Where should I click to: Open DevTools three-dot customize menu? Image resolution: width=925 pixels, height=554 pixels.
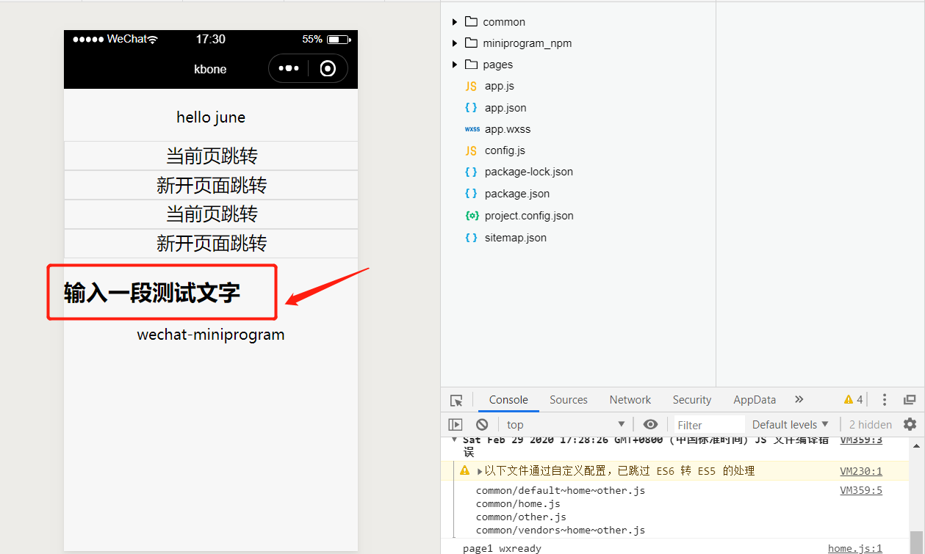(885, 400)
